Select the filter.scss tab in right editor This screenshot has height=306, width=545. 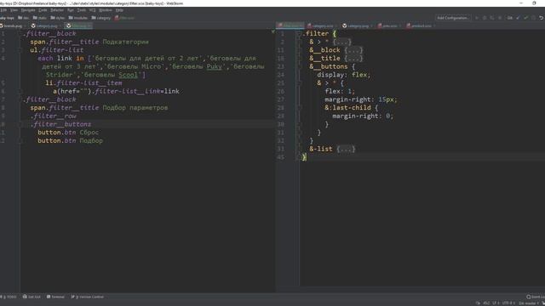point(290,25)
